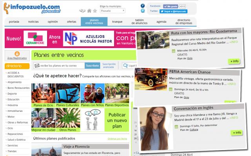Click the home icon in header
The image size is (251, 156).
[x=89, y=11]
